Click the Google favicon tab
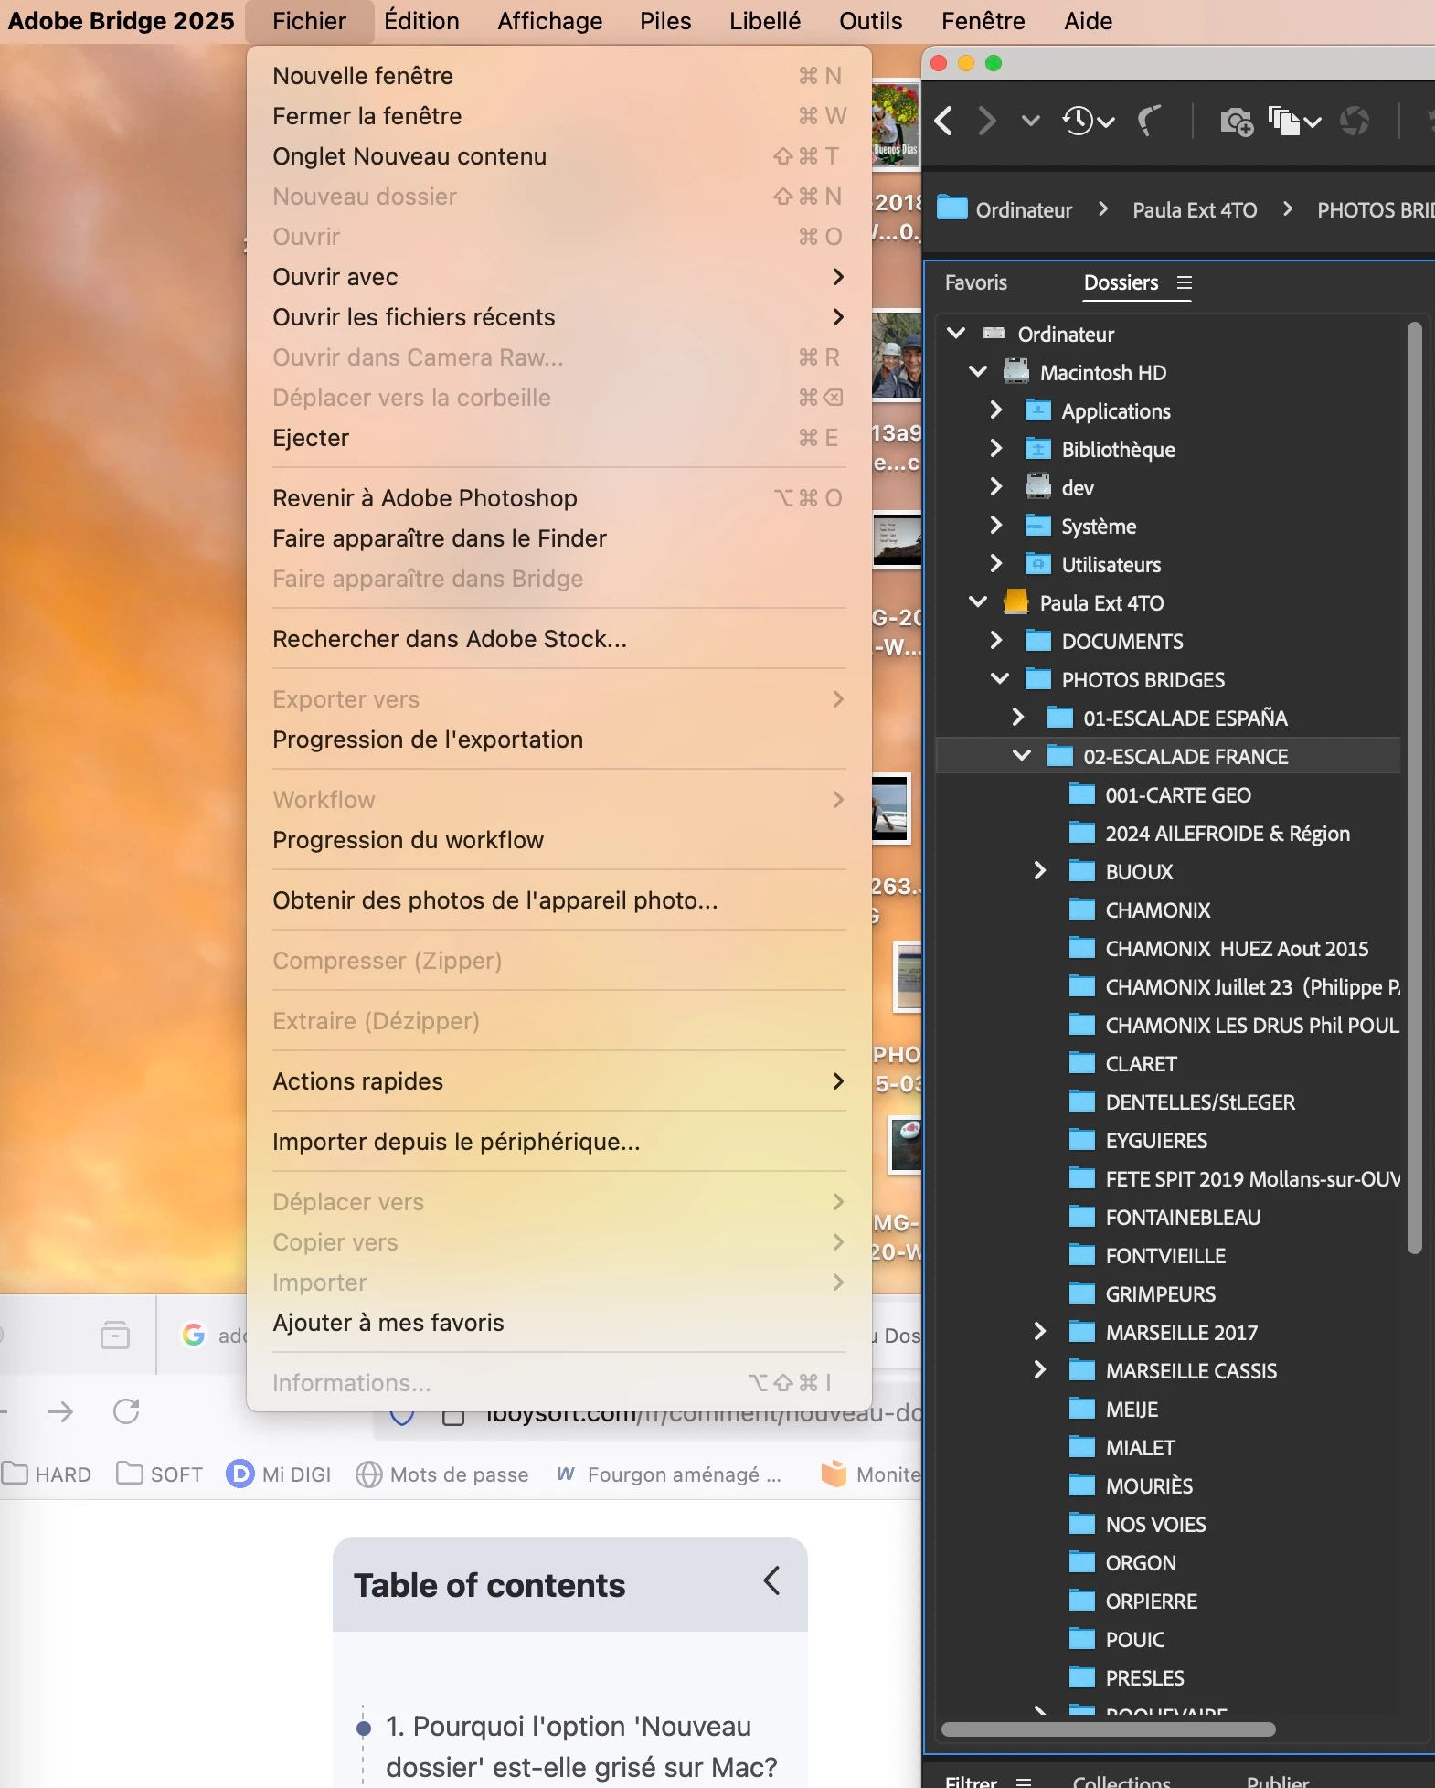The image size is (1435, 1788). click(x=194, y=1336)
